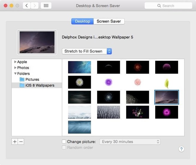Select the Pictures folder icon

click(22, 79)
